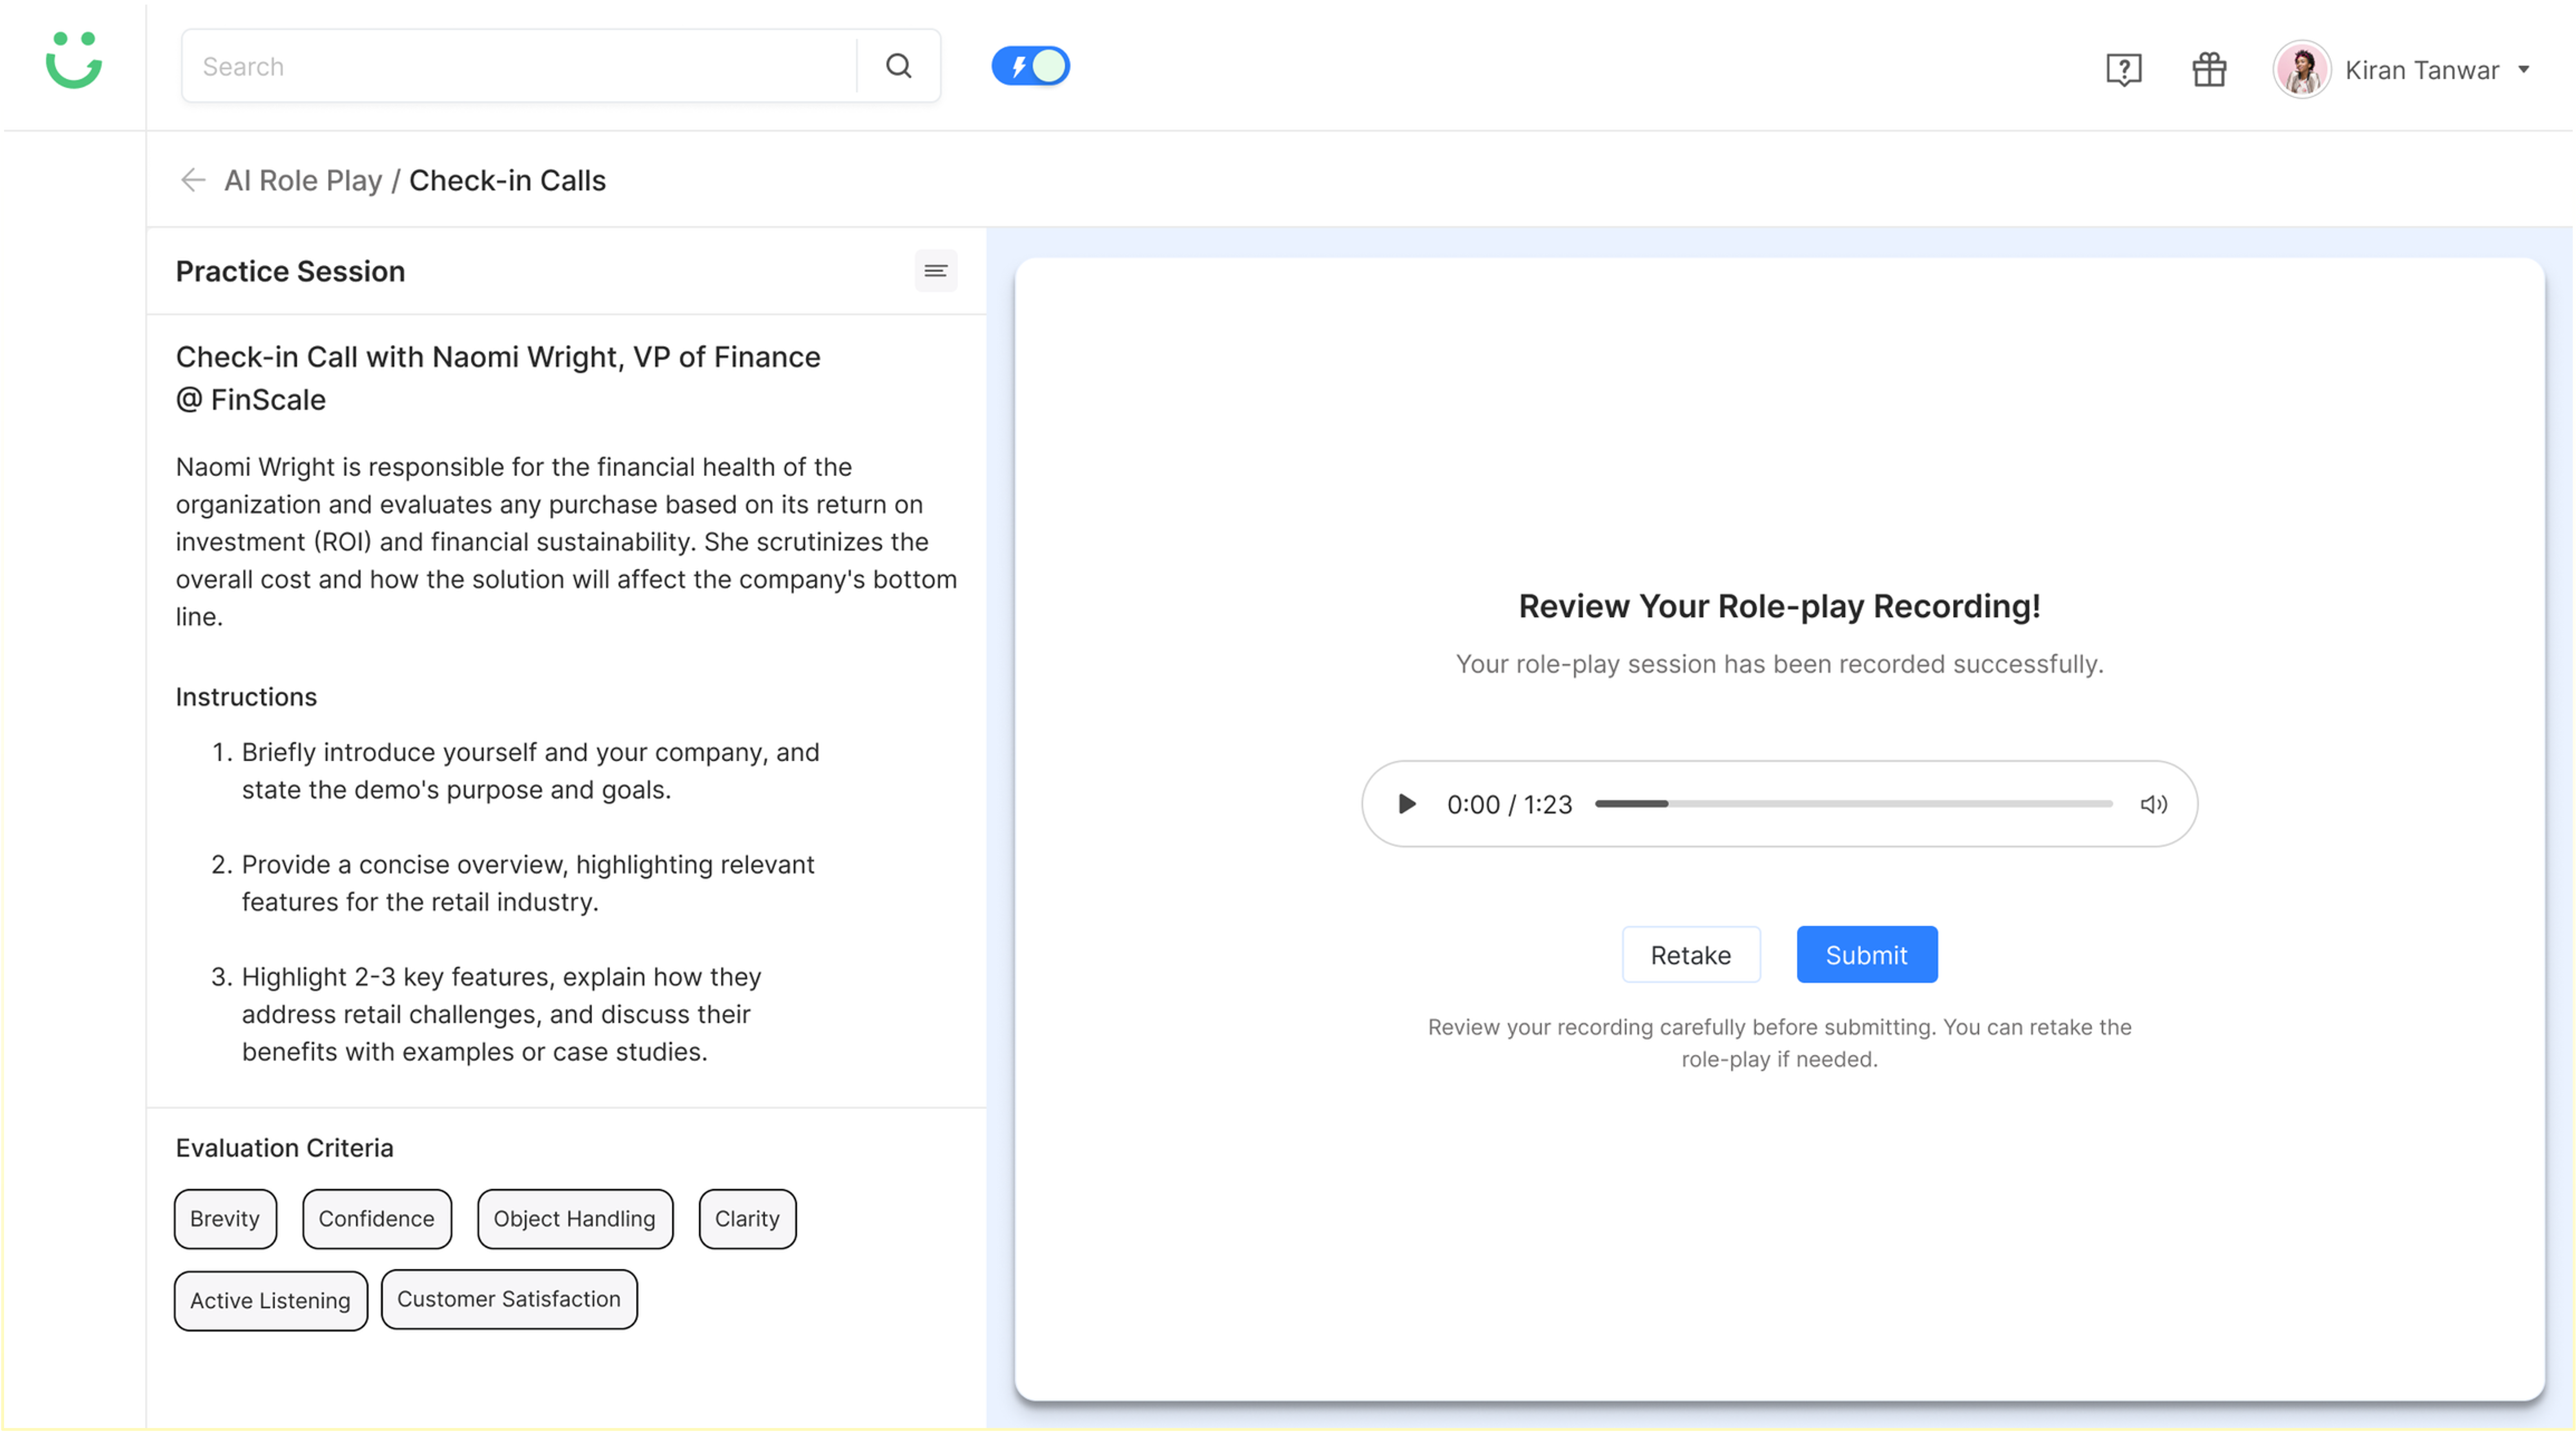
Task: Go back using the left arrow
Action: pyautogui.click(x=193, y=180)
